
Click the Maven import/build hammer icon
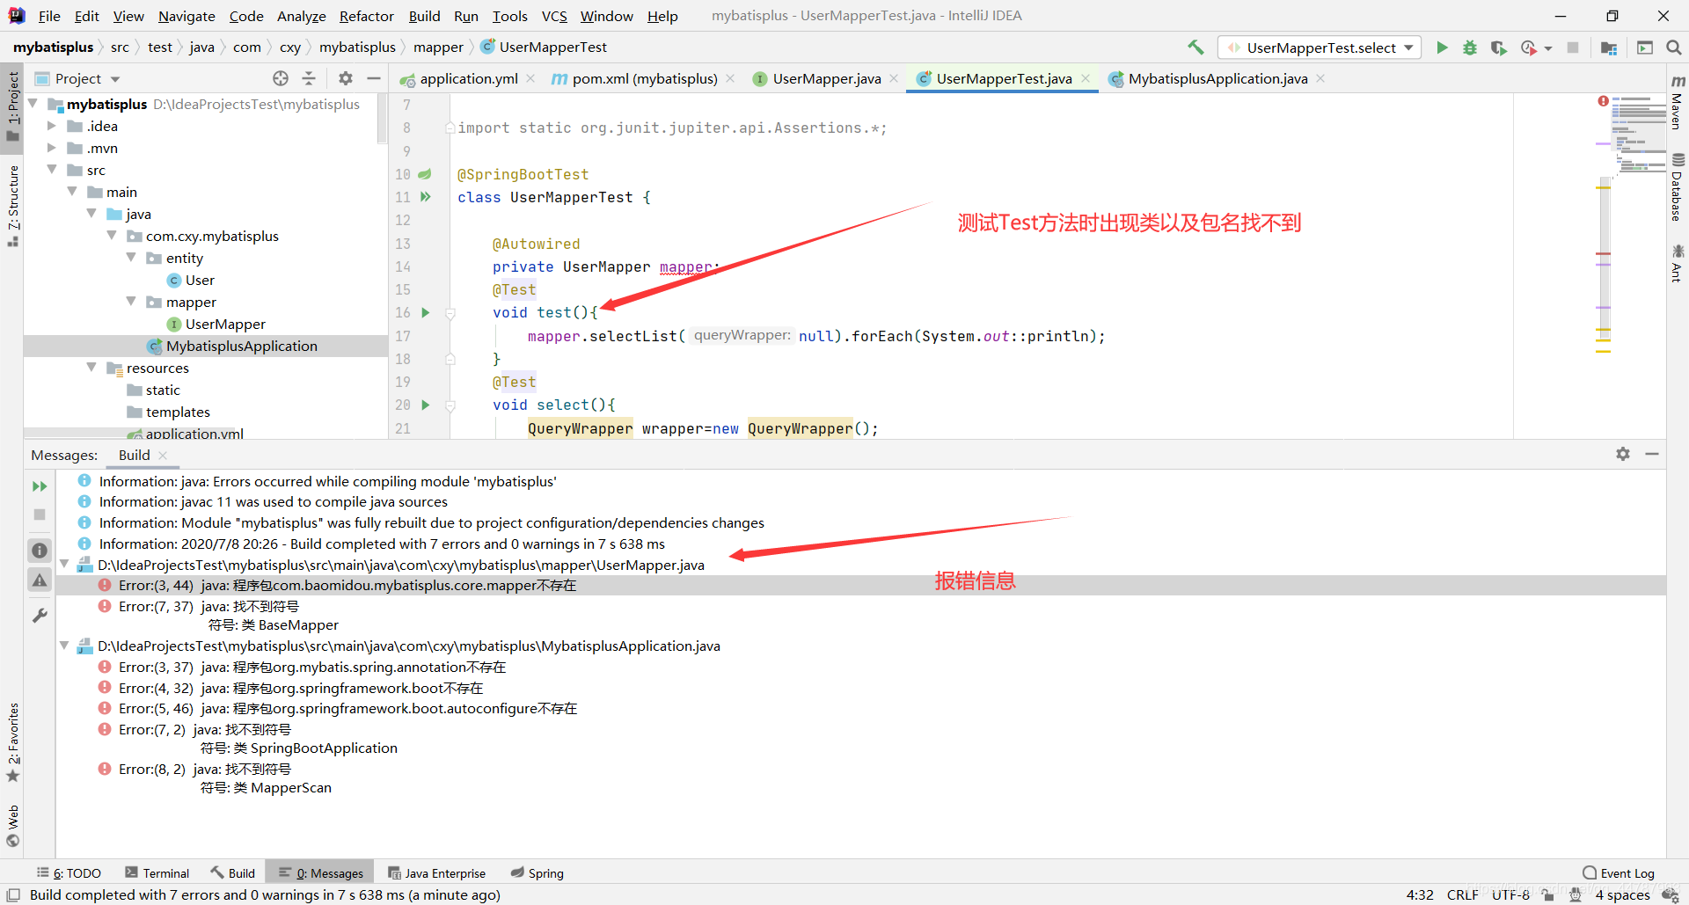(x=1195, y=47)
